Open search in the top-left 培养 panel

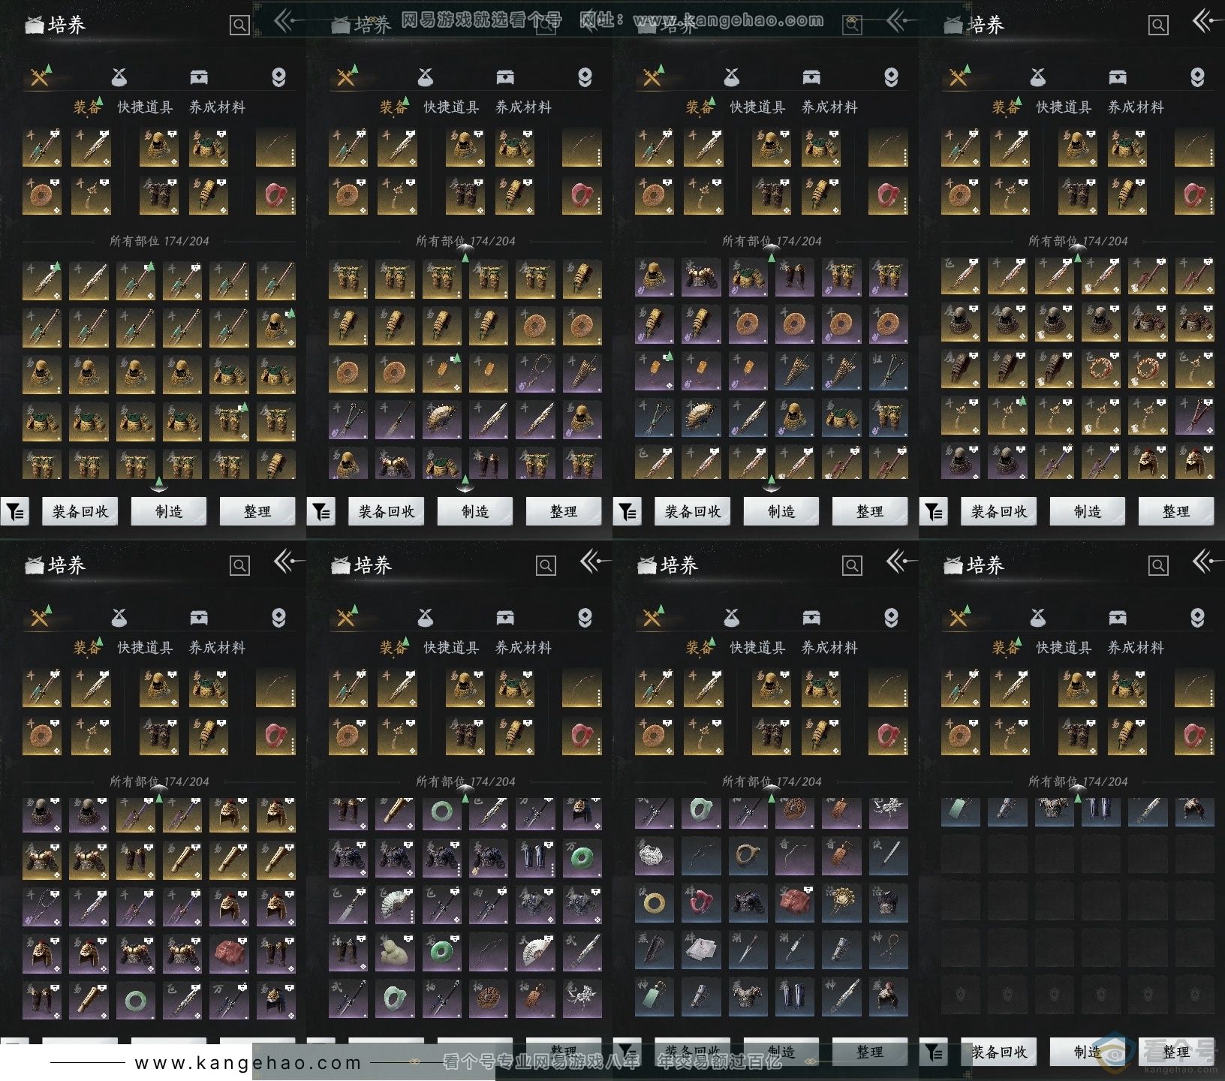pos(239,26)
